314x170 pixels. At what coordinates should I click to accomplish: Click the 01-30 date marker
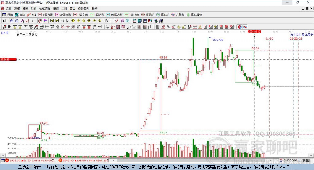[x=269, y=38]
